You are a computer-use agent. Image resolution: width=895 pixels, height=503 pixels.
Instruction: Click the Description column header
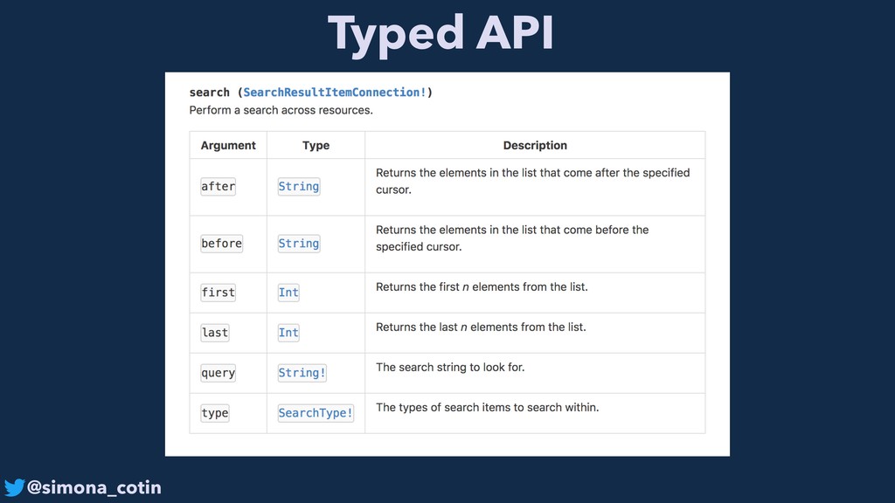[x=535, y=146]
